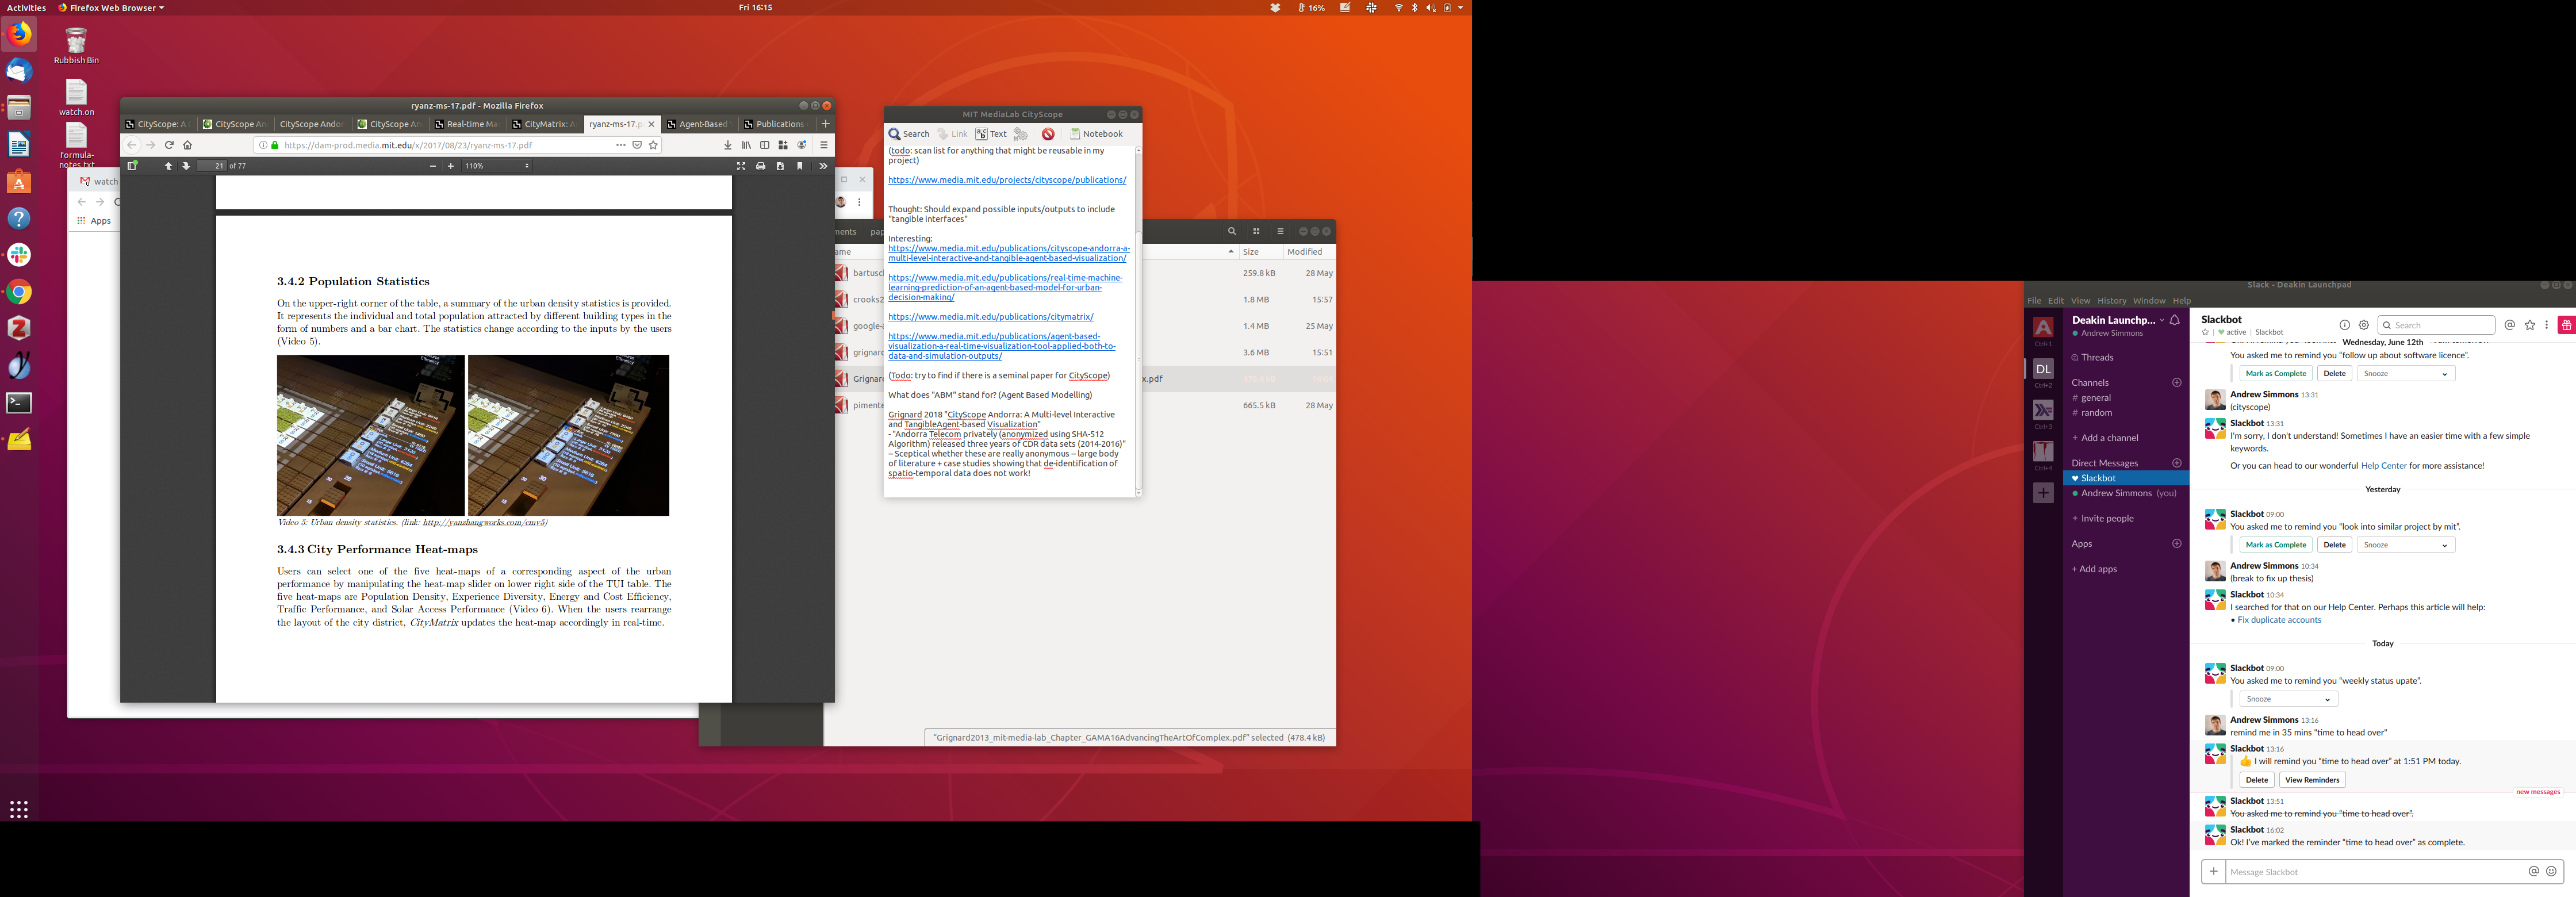The width and height of the screenshot is (2576, 897).
Task: Open Firefox downloads arrow
Action: 727,145
